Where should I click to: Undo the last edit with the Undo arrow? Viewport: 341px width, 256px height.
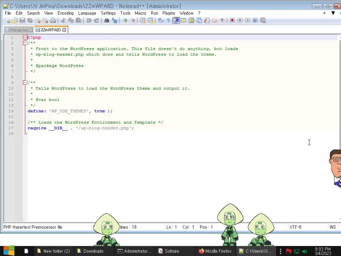point(89,20)
